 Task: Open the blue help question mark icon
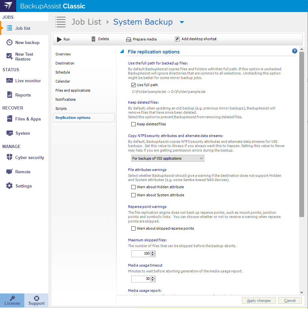click(294, 51)
